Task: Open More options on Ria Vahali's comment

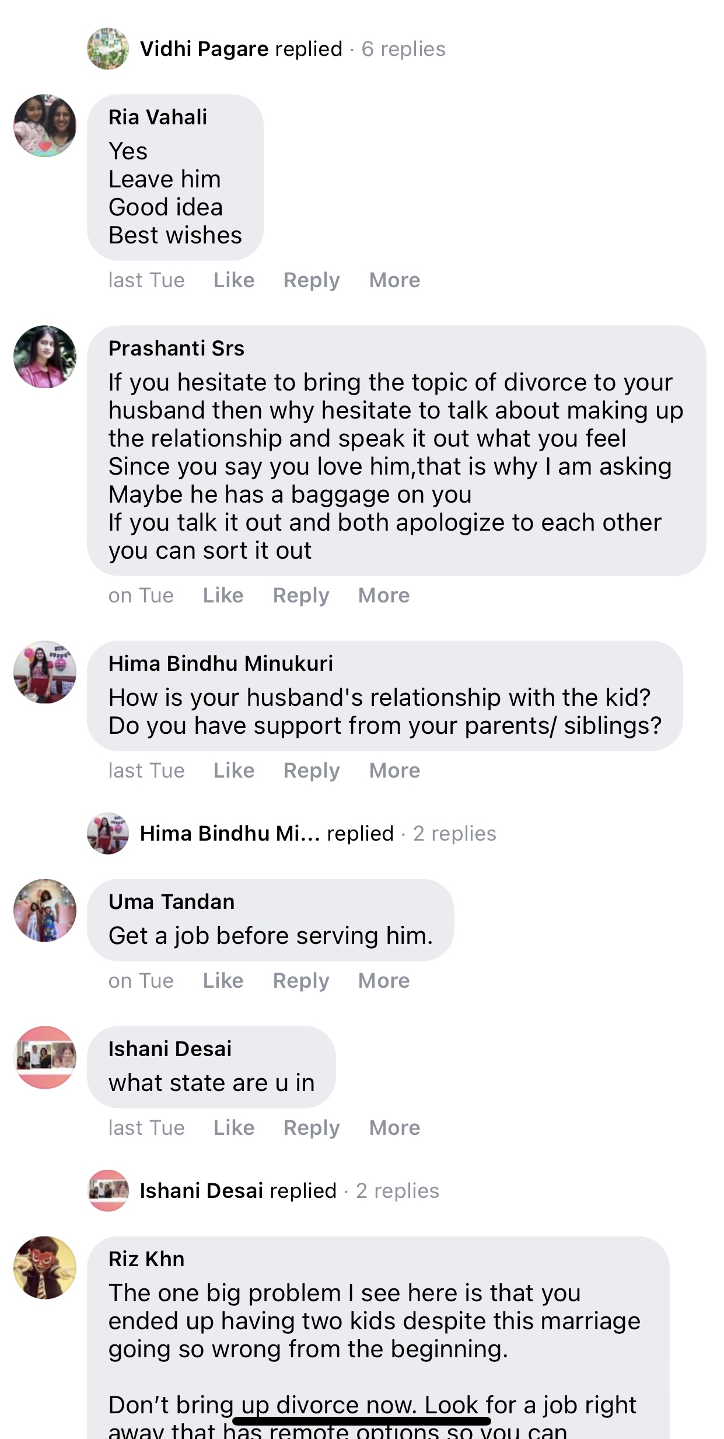Action: 394,280
